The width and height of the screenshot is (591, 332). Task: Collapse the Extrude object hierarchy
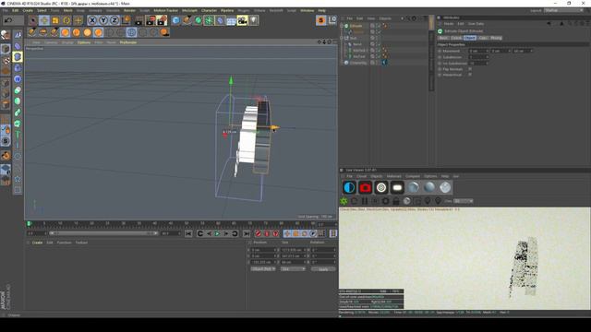pyautogui.click(x=342, y=26)
